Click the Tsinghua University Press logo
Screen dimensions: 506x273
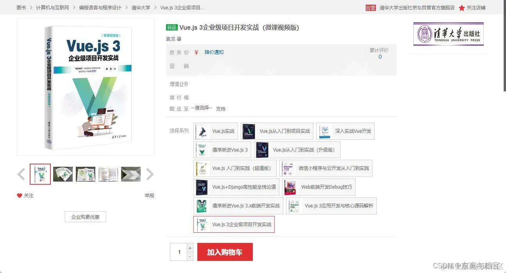pyautogui.click(x=448, y=34)
